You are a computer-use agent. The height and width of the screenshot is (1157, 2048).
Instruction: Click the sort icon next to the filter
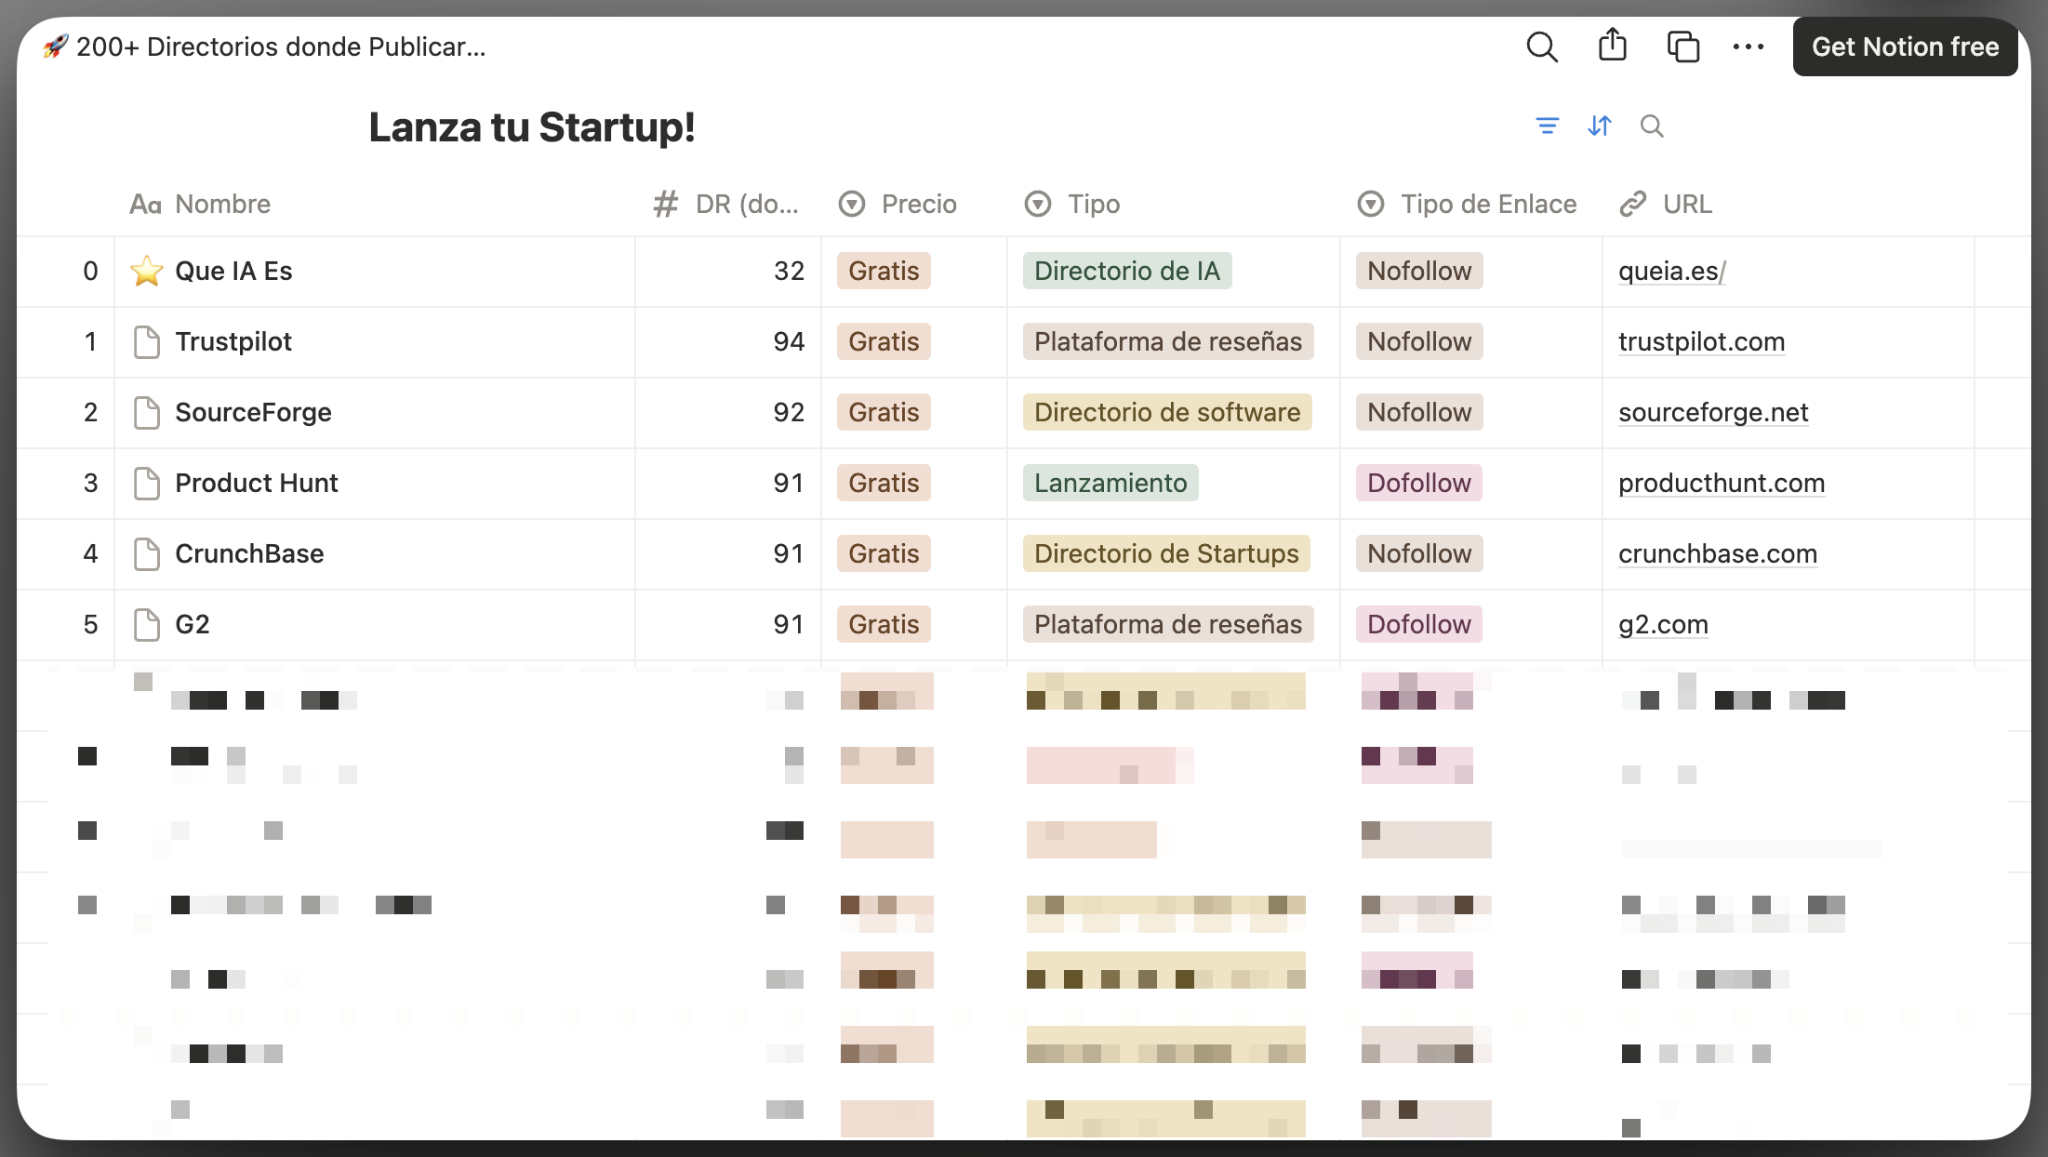pos(1600,126)
